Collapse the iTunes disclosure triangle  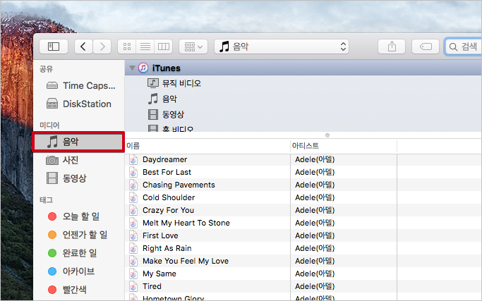(132, 68)
